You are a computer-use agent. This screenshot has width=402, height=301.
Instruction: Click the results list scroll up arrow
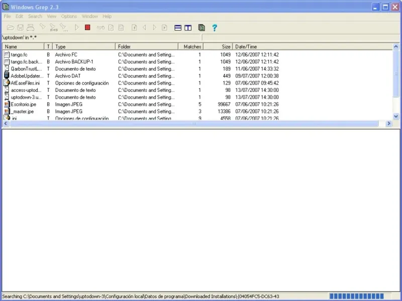coord(396,47)
